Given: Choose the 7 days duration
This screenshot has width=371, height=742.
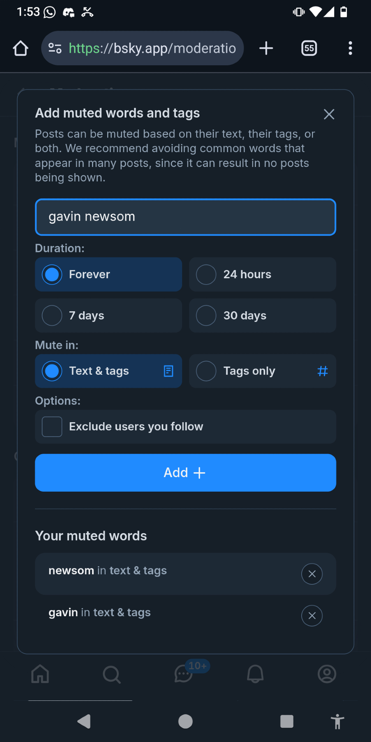Looking at the screenshot, I should click(108, 315).
